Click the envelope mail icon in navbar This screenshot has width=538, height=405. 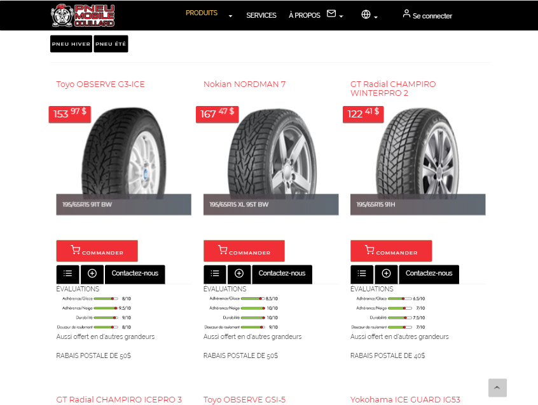(331, 13)
